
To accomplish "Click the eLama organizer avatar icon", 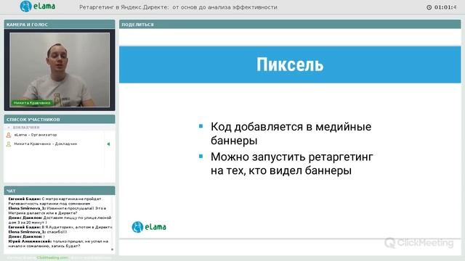I will click(x=9, y=135).
